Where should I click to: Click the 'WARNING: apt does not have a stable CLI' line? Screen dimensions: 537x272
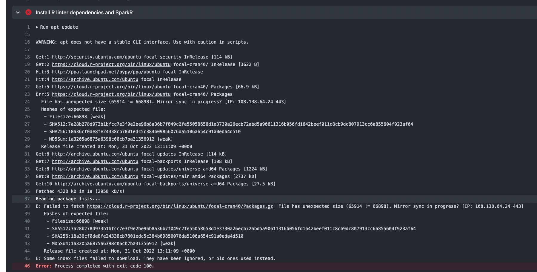pos(142,42)
